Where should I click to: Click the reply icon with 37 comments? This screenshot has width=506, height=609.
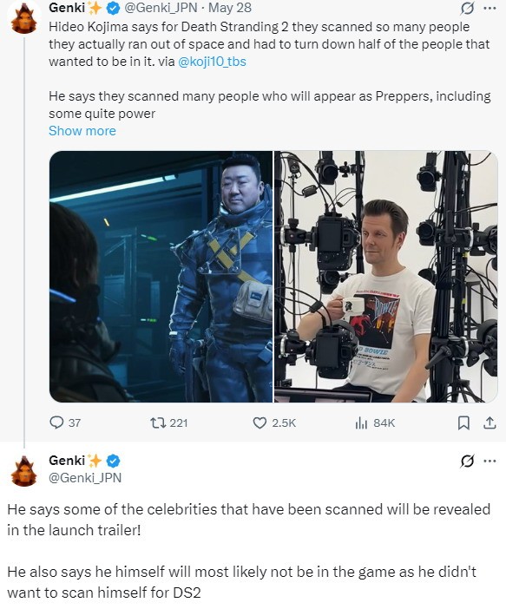[x=56, y=422]
